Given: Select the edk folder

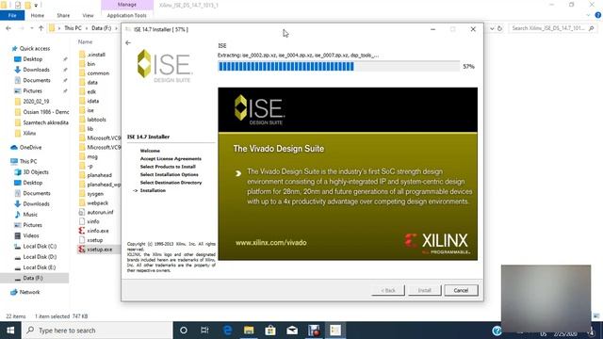Looking at the screenshot, I should pyautogui.click(x=91, y=91).
